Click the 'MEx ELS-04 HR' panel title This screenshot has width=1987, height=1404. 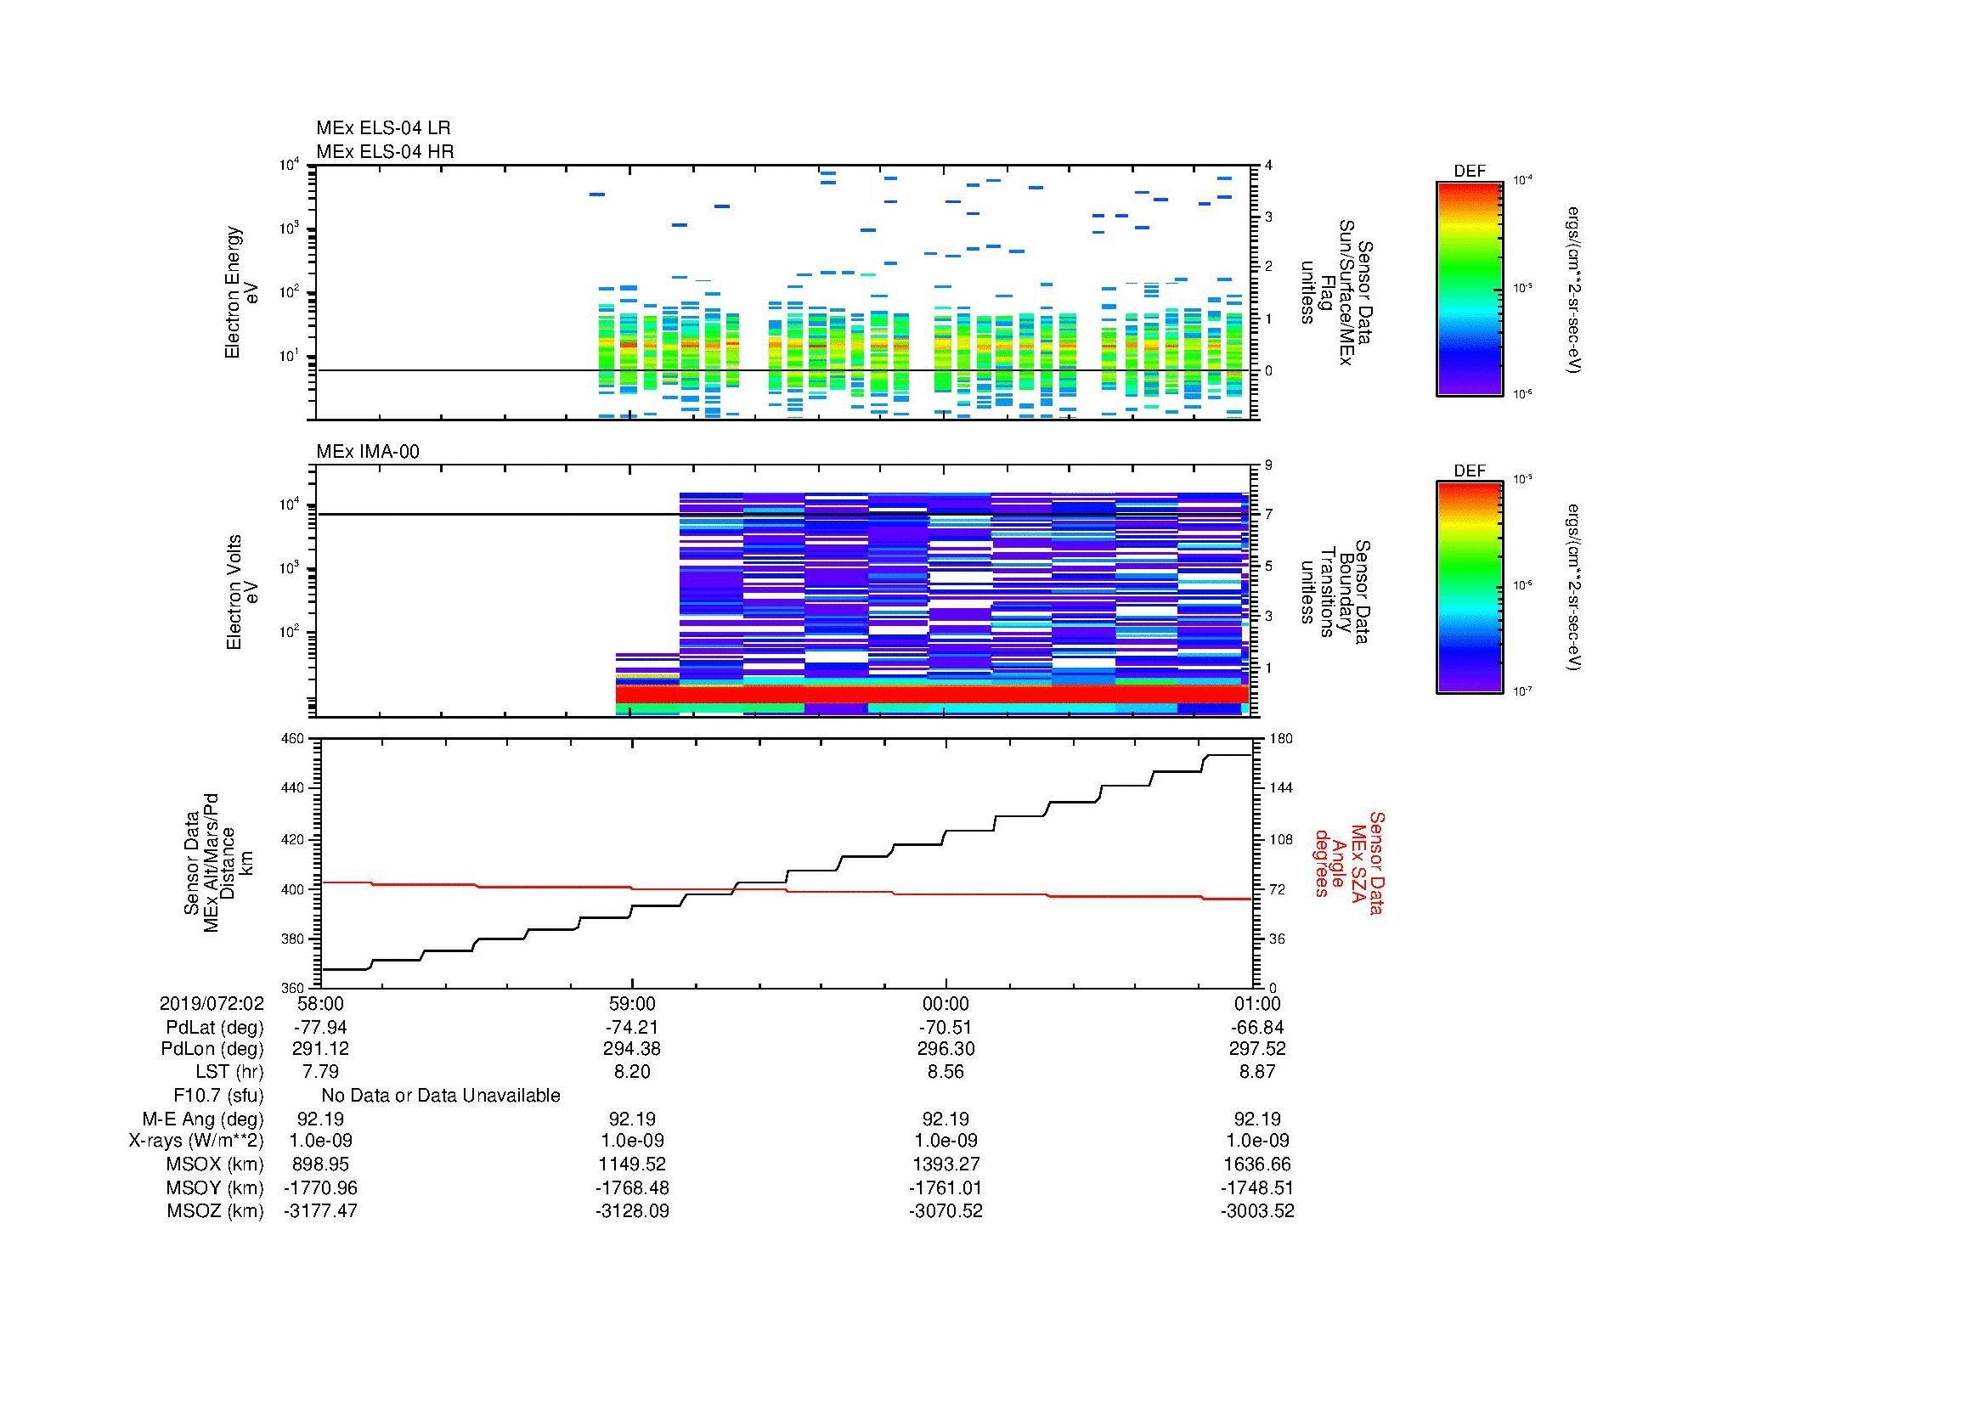(385, 151)
